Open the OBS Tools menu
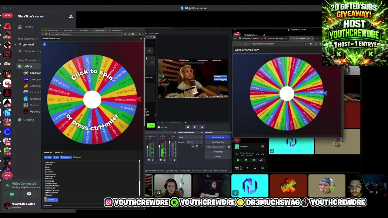 (x=151, y=33)
